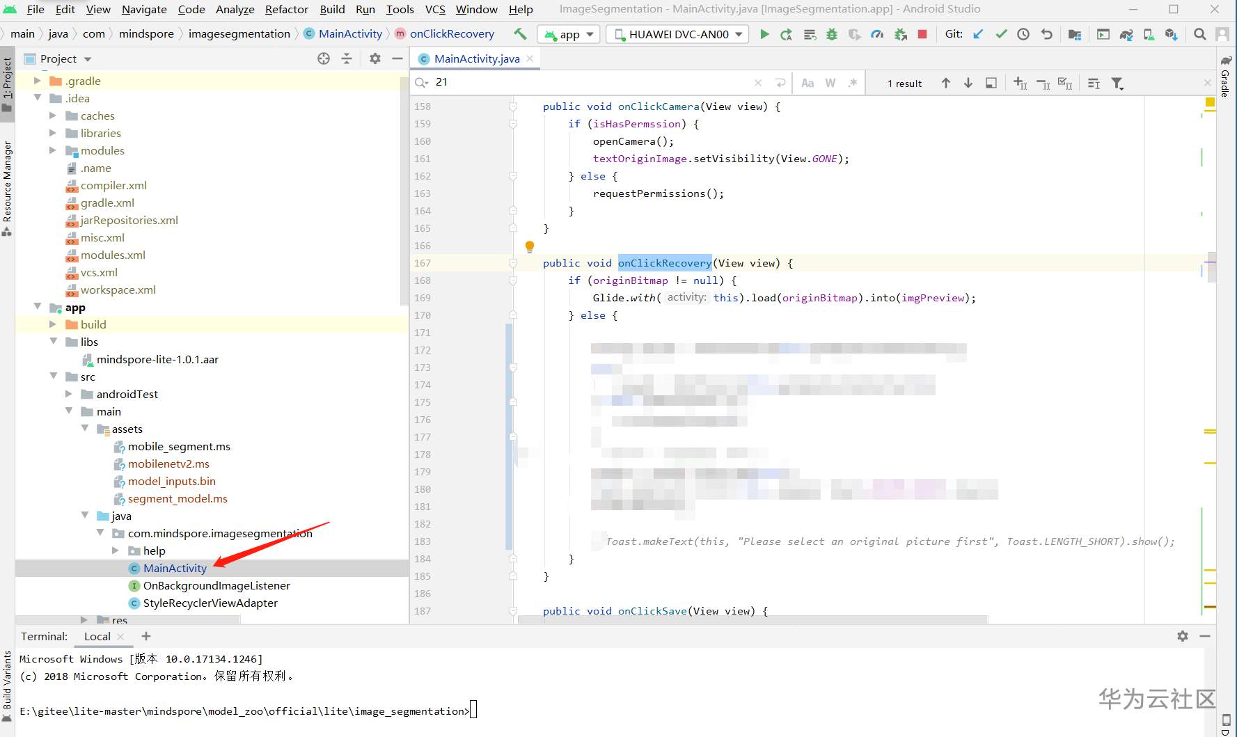Expand the caches folder
Image resolution: width=1237 pixels, height=737 pixels.
[53, 116]
